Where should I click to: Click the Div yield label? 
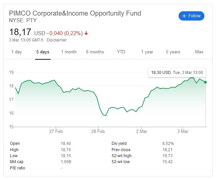pyautogui.click(x=120, y=144)
